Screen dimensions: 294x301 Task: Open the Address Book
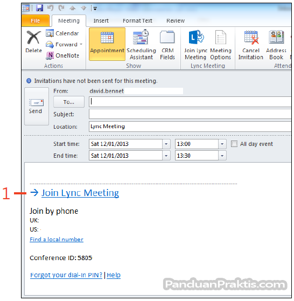(276, 45)
